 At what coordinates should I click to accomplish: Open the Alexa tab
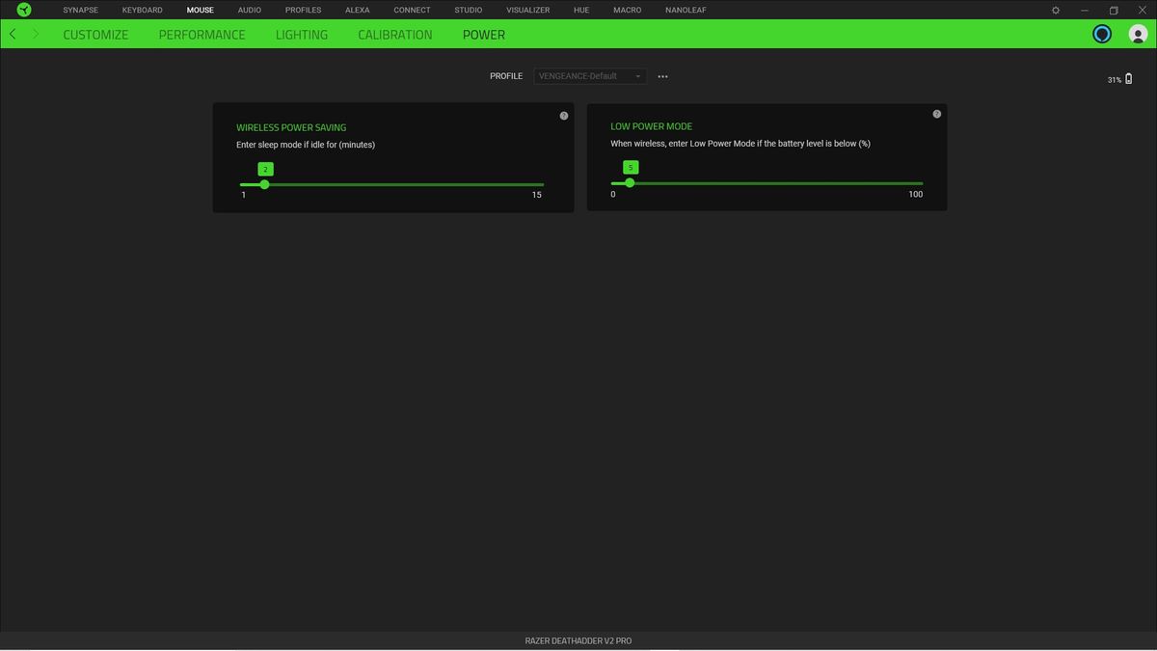click(358, 10)
